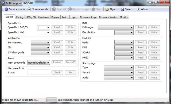
Task: Click the Write changes toolbar icon
Action: coord(70,9)
